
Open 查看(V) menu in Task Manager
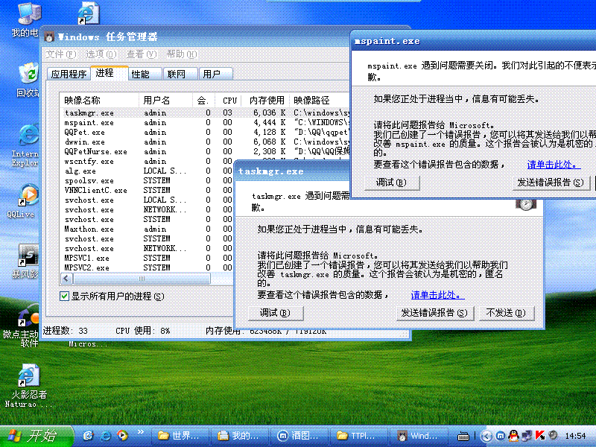click(x=141, y=54)
